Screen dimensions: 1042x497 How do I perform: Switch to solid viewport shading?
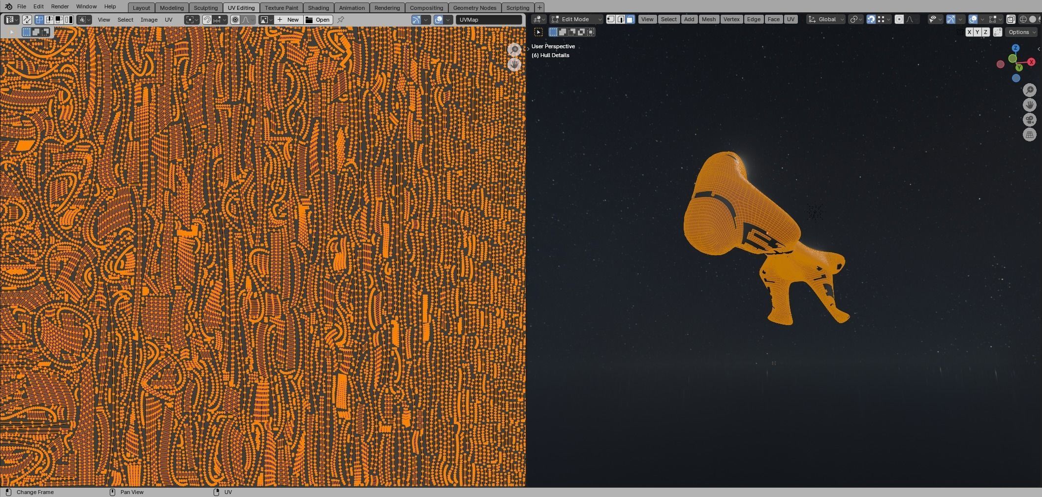click(x=1033, y=19)
